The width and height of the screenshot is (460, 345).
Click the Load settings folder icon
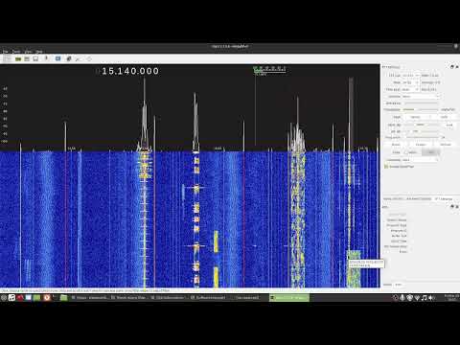(27, 58)
